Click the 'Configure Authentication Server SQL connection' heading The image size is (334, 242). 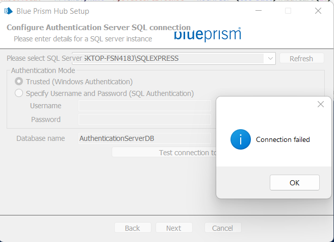point(98,28)
